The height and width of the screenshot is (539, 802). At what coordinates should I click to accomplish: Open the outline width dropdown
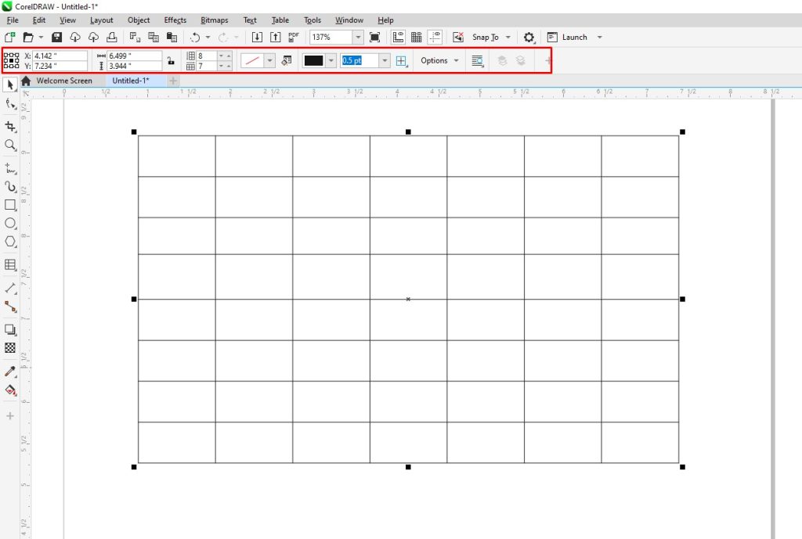383,59
